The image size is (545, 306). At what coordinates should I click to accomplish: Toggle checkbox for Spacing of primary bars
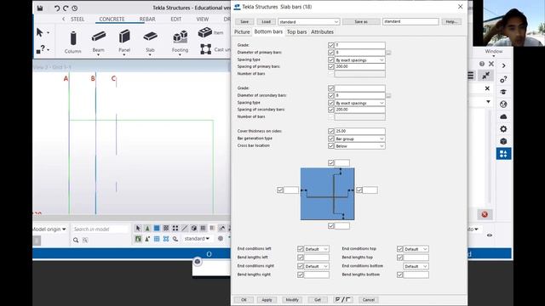331,66
